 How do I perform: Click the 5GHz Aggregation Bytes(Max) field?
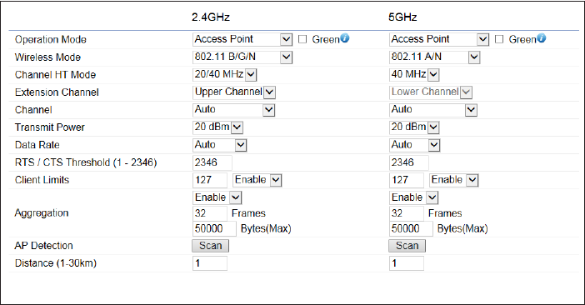point(411,228)
